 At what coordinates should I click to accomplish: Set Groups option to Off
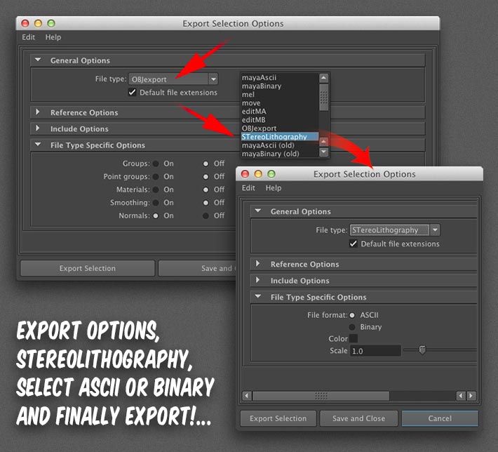click(x=206, y=164)
